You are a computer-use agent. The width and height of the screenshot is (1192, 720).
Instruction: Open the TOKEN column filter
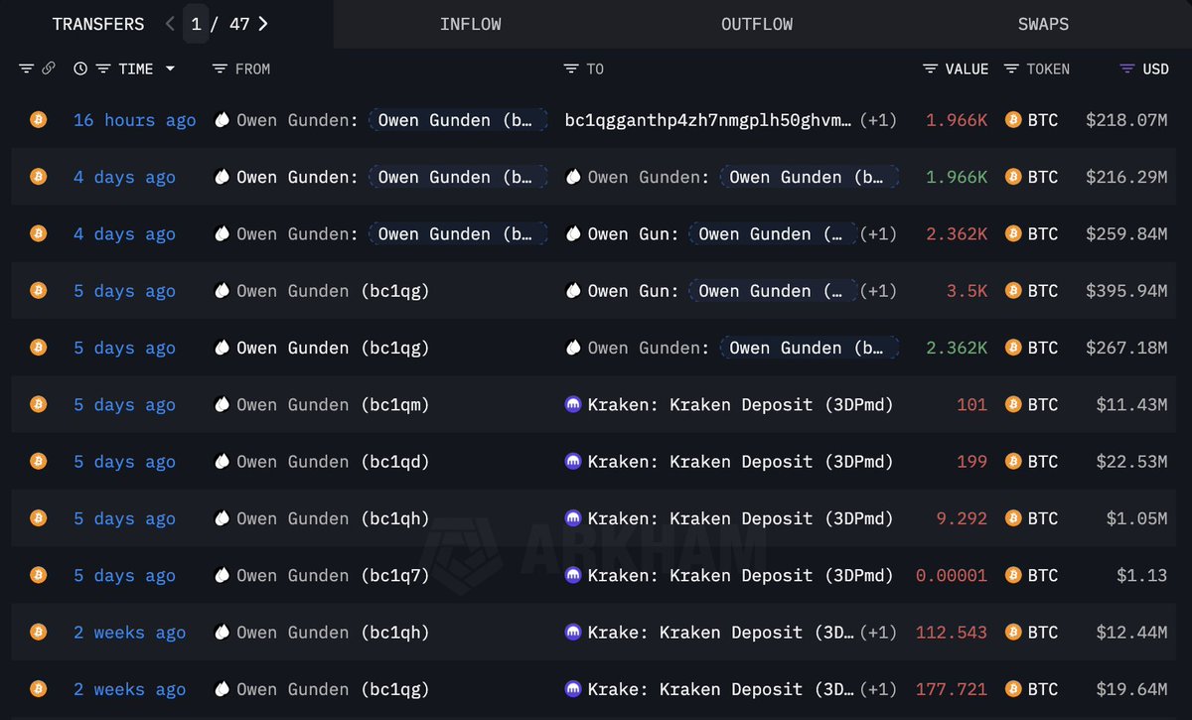1011,69
